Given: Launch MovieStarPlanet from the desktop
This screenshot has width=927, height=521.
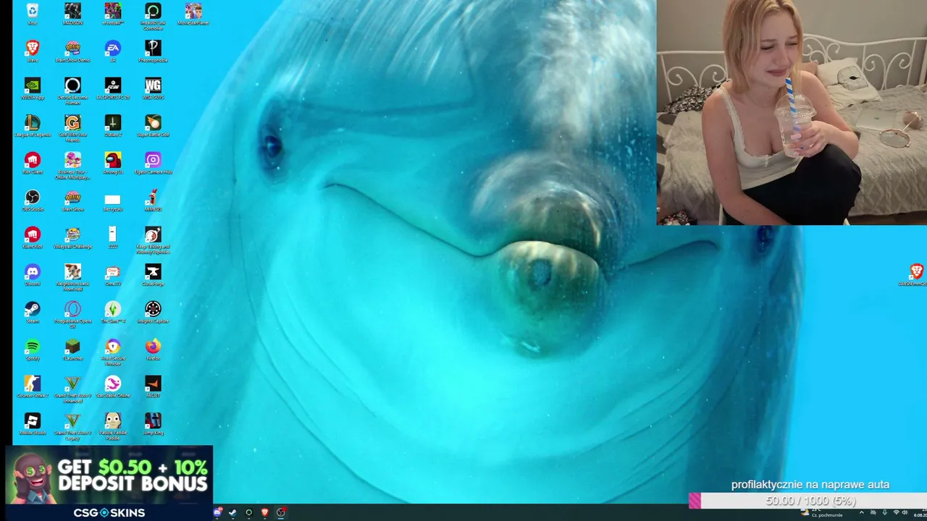Looking at the screenshot, I should [x=193, y=14].
